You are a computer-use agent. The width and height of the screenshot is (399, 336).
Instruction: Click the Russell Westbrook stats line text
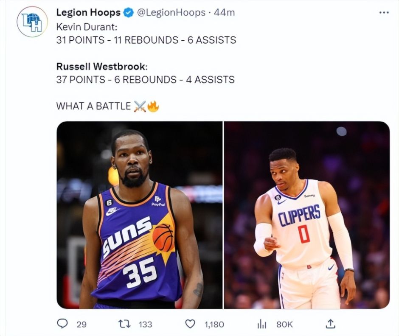click(x=145, y=79)
